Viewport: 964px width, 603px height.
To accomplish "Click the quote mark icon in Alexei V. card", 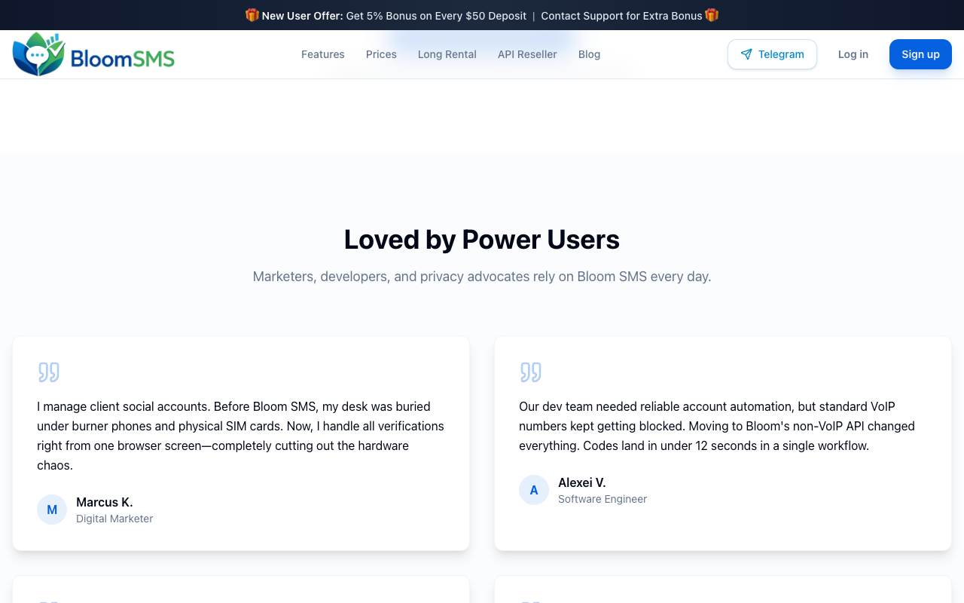I will tap(530, 372).
